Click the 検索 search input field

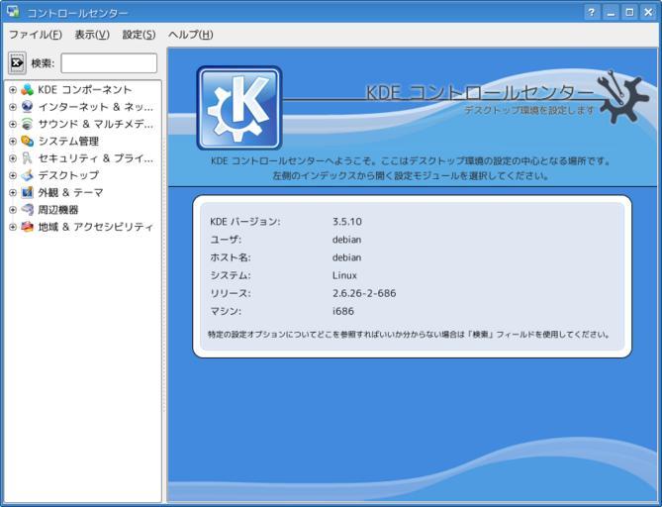[x=109, y=63]
